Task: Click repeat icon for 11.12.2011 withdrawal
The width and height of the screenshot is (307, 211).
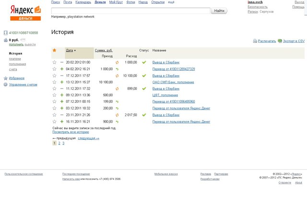Action: click(117, 89)
